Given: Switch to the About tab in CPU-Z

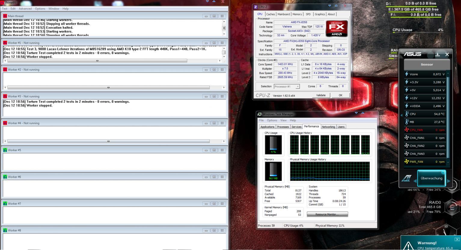Looking at the screenshot, I should point(331,14).
